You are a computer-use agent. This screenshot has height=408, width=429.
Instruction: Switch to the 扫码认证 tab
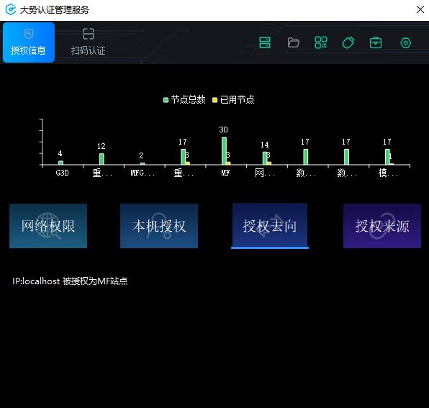click(88, 42)
